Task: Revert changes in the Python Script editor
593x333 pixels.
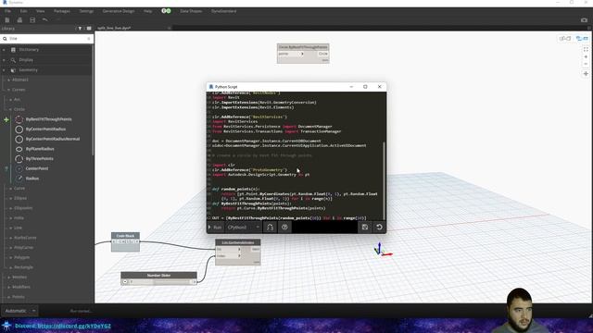Action: (x=379, y=227)
